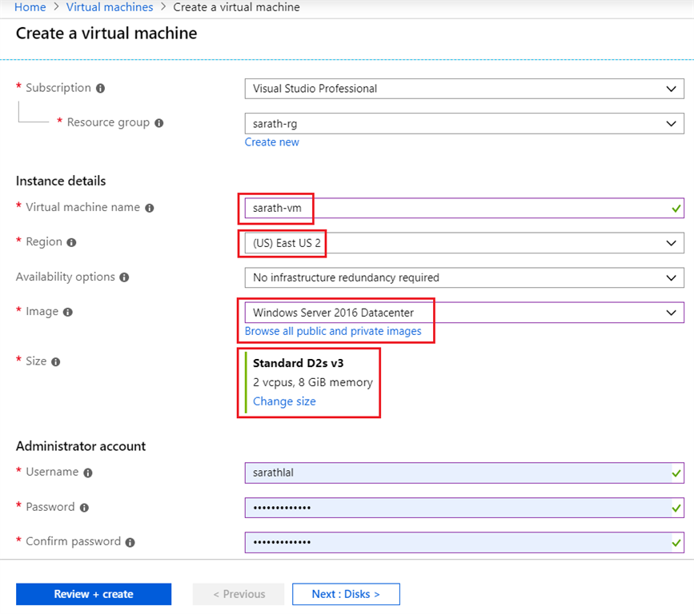Click the Image field info icon
694x614 pixels.
tap(68, 312)
